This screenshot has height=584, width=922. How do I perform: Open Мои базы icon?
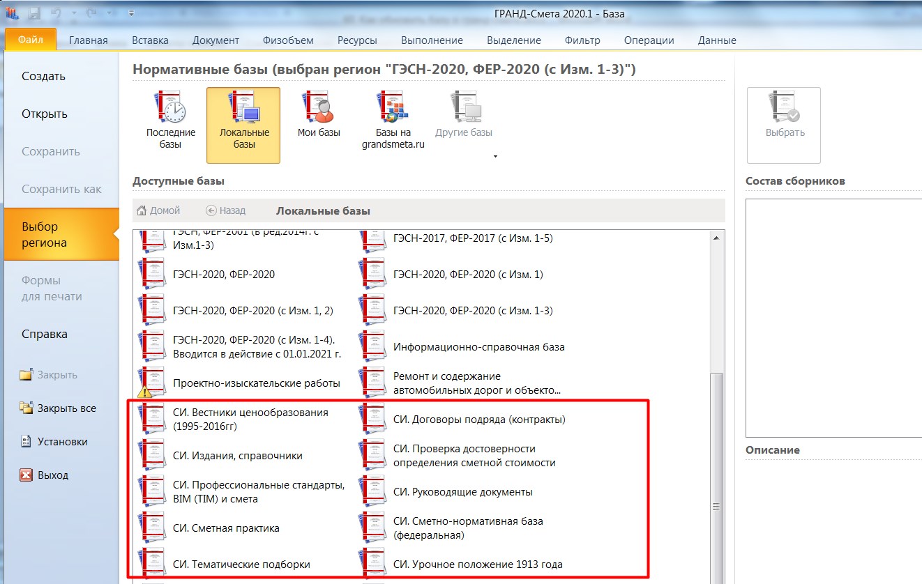319,108
